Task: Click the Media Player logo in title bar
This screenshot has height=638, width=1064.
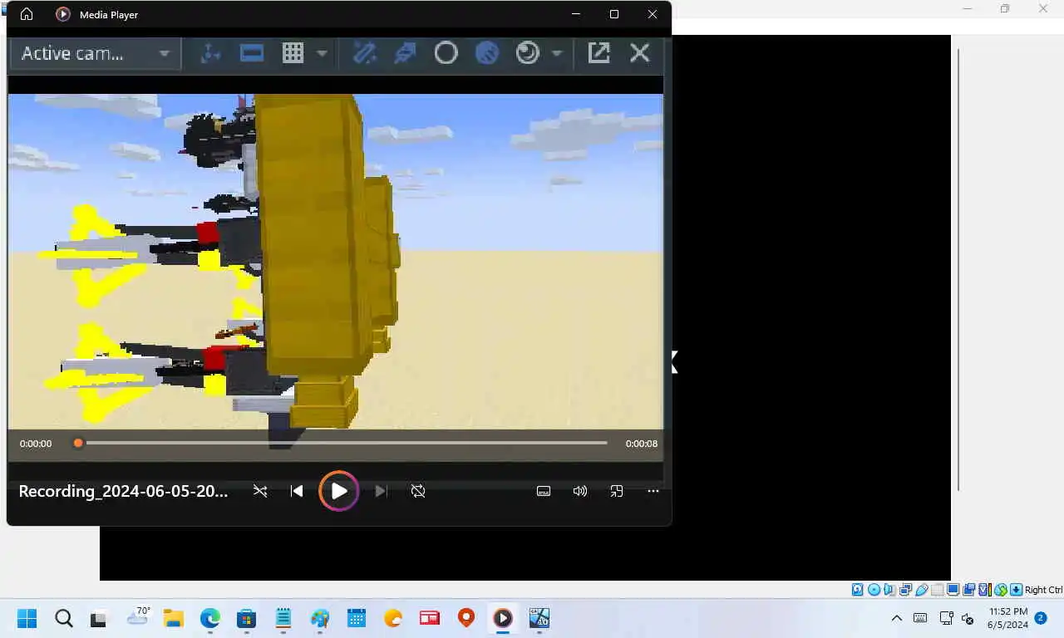Action: pyautogui.click(x=62, y=14)
